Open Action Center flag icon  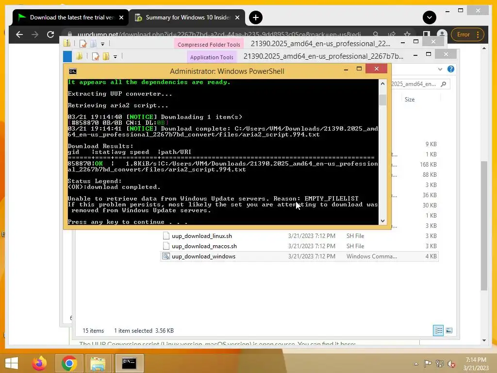[x=428, y=363]
